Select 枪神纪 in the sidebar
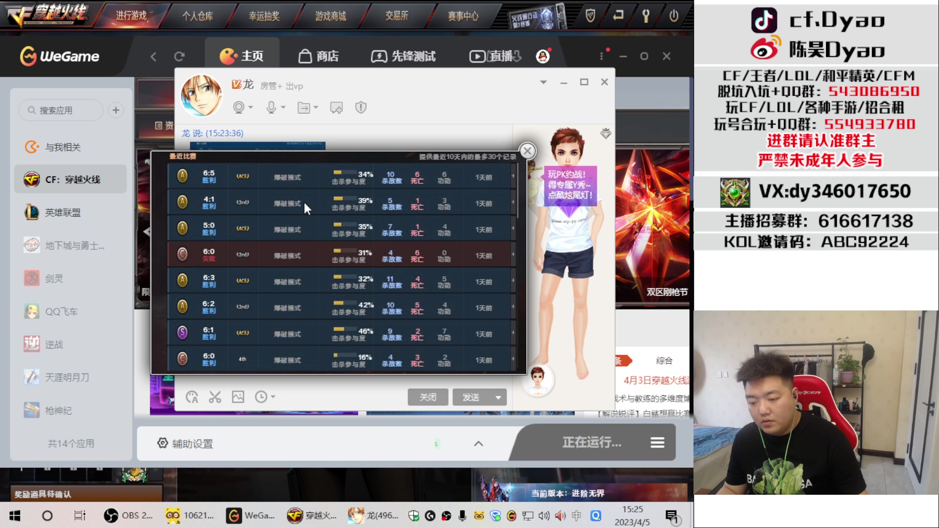The height and width of the screenshot is (528, 939). [x=70, y=411]
